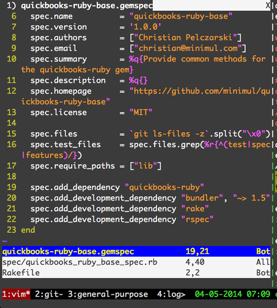
Task: Select the Rakefile row in buffer list
Action: coord(136,273)
